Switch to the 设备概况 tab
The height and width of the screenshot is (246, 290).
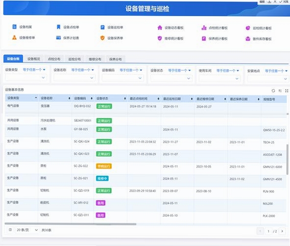click(x=34, y=59)
